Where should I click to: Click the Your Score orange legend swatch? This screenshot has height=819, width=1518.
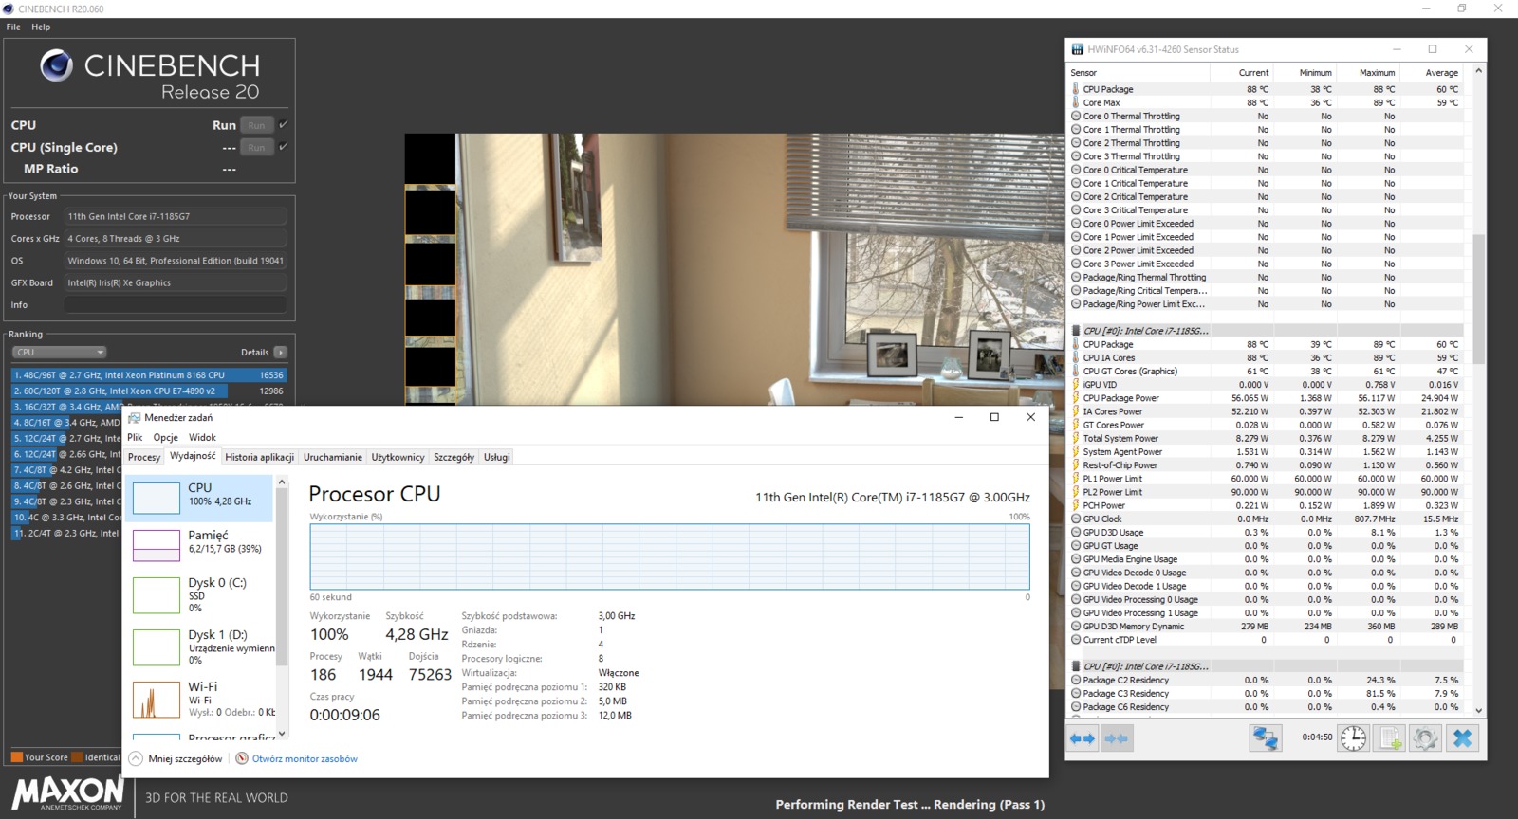pos(16,757)
